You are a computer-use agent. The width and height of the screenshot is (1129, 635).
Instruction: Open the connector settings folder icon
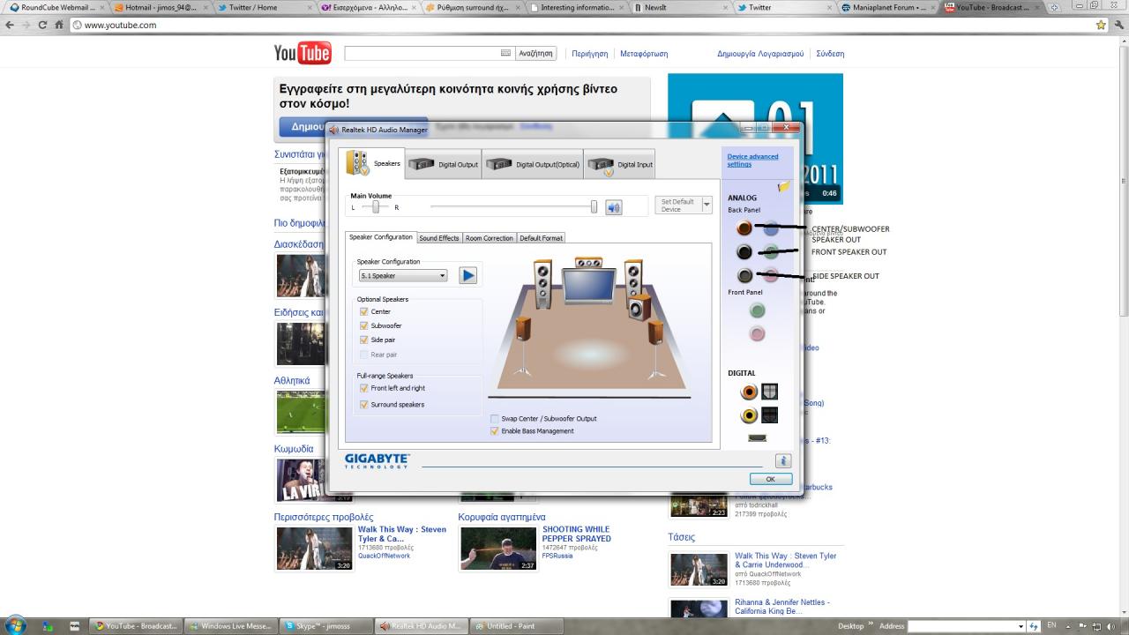(x=783, y=187)
